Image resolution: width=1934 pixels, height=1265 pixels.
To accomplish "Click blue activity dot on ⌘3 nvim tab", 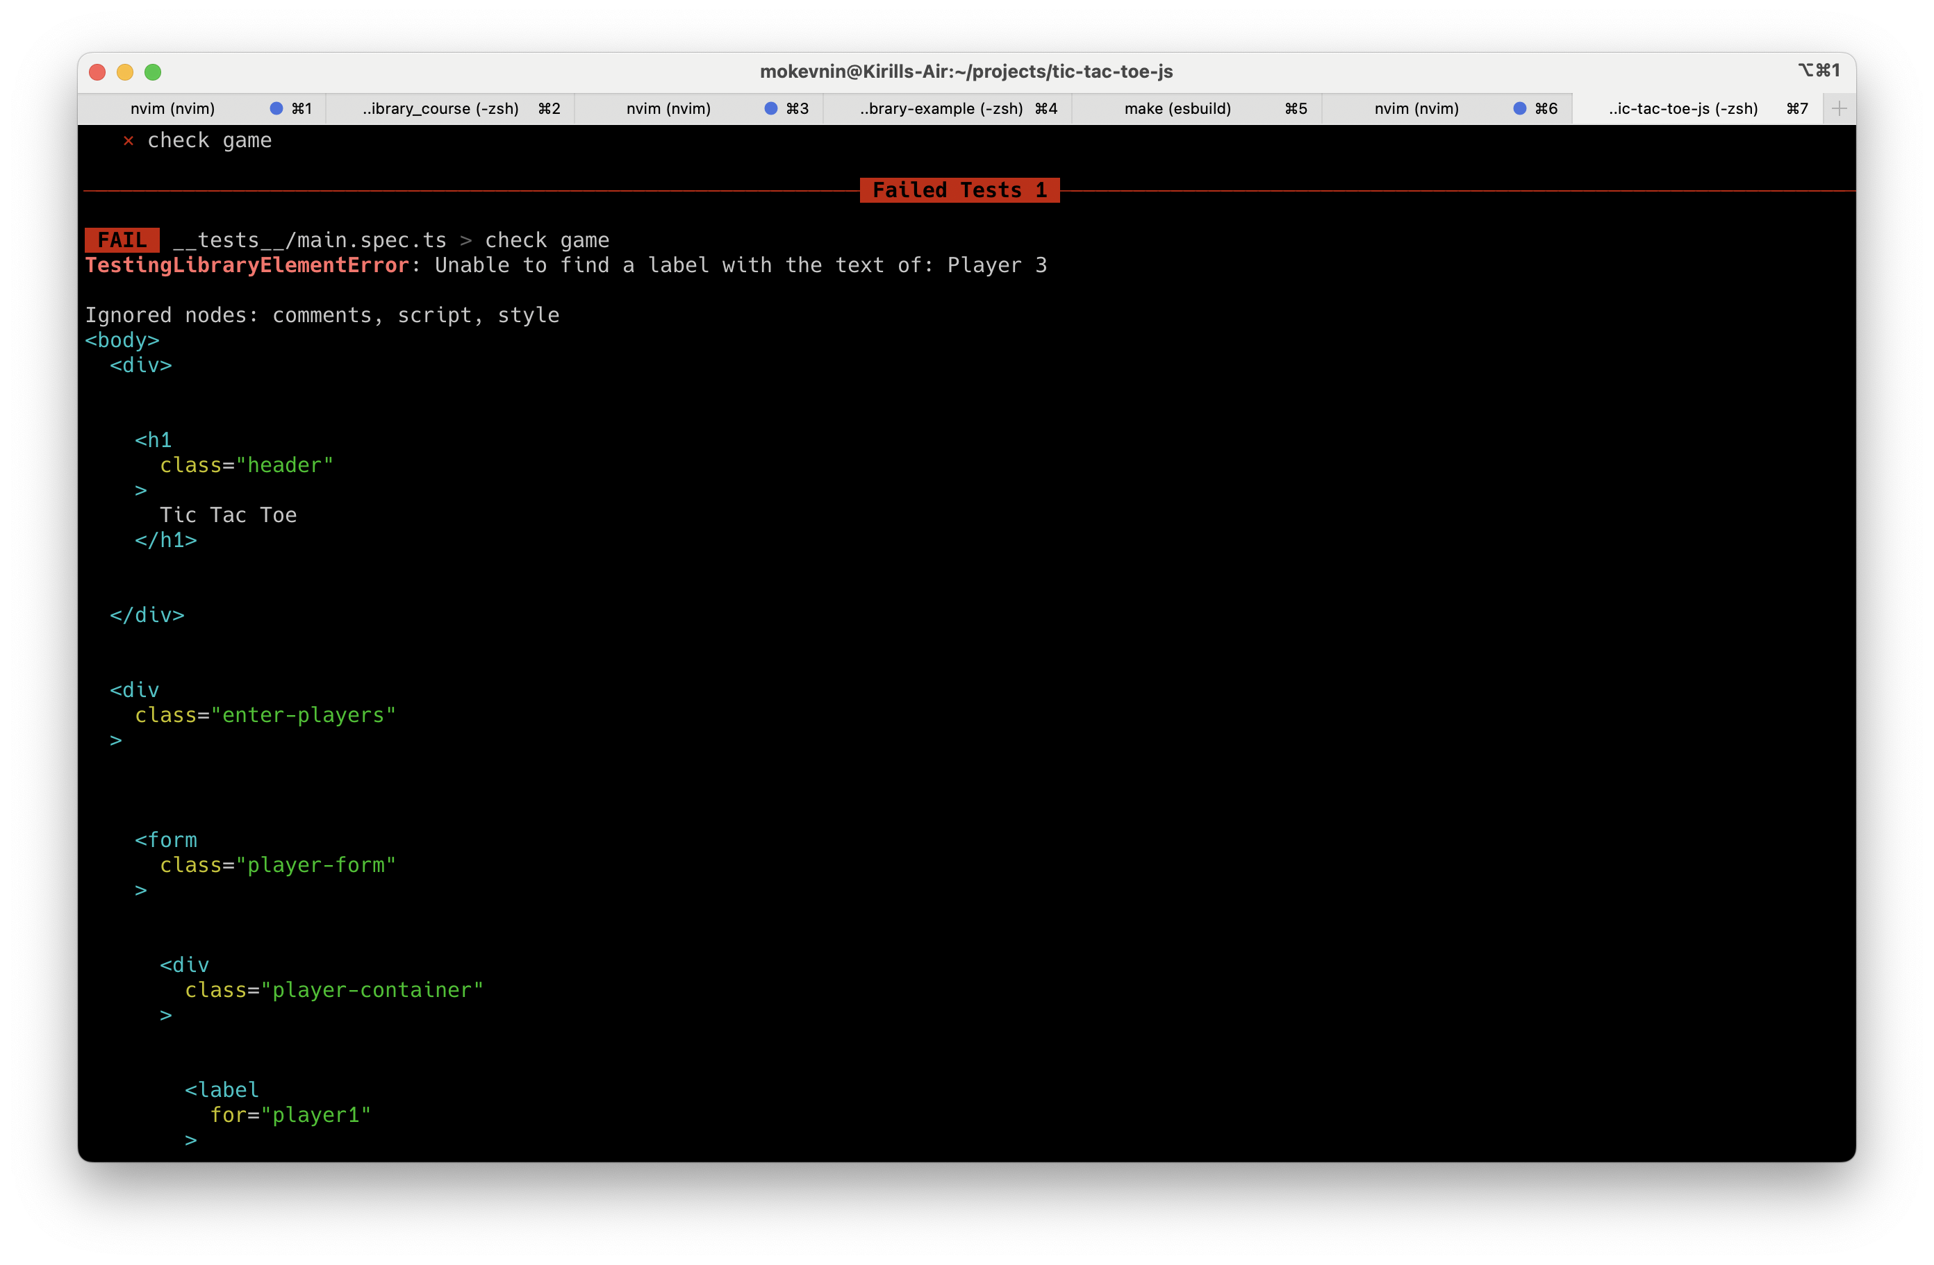I will tap(770, 109).
